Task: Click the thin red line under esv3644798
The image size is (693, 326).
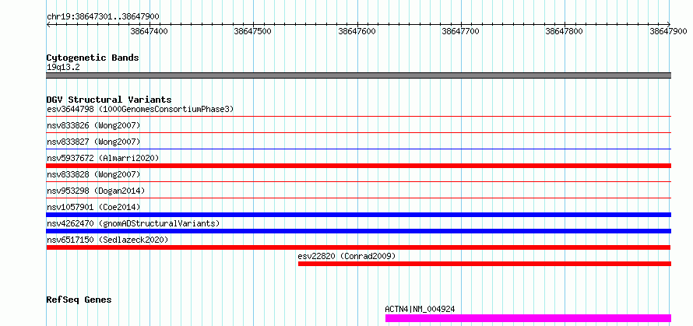Action: [358, 116]
